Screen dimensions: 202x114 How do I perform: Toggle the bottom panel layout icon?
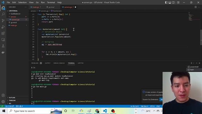coord(170,3)
